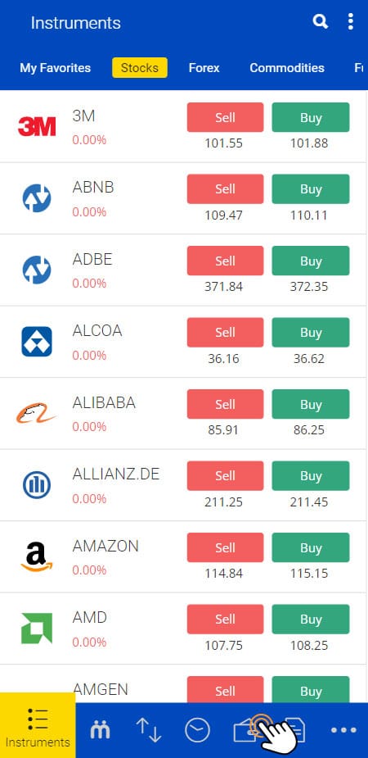The width and height of the screenshot is (368, 758).
Task: Tap Buy for AMD
Action: [x=311, y=620]
